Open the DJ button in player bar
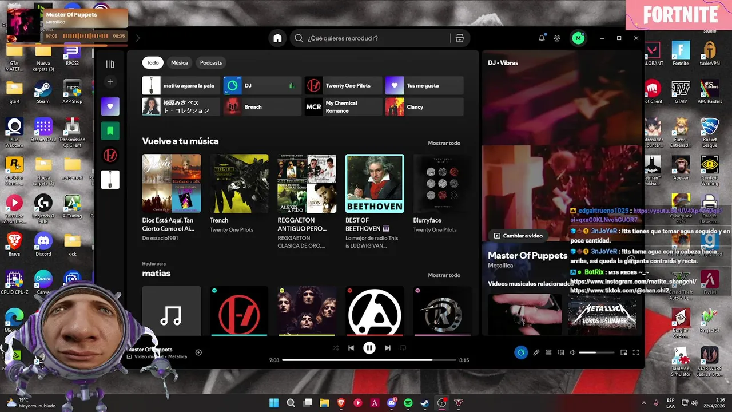The image size is (732, 412). [x=520, y=352]
